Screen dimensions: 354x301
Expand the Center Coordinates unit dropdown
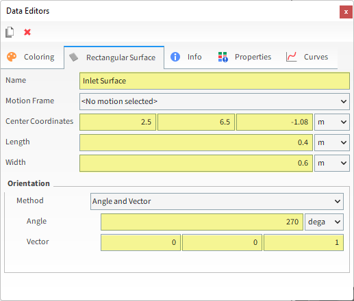332,122
